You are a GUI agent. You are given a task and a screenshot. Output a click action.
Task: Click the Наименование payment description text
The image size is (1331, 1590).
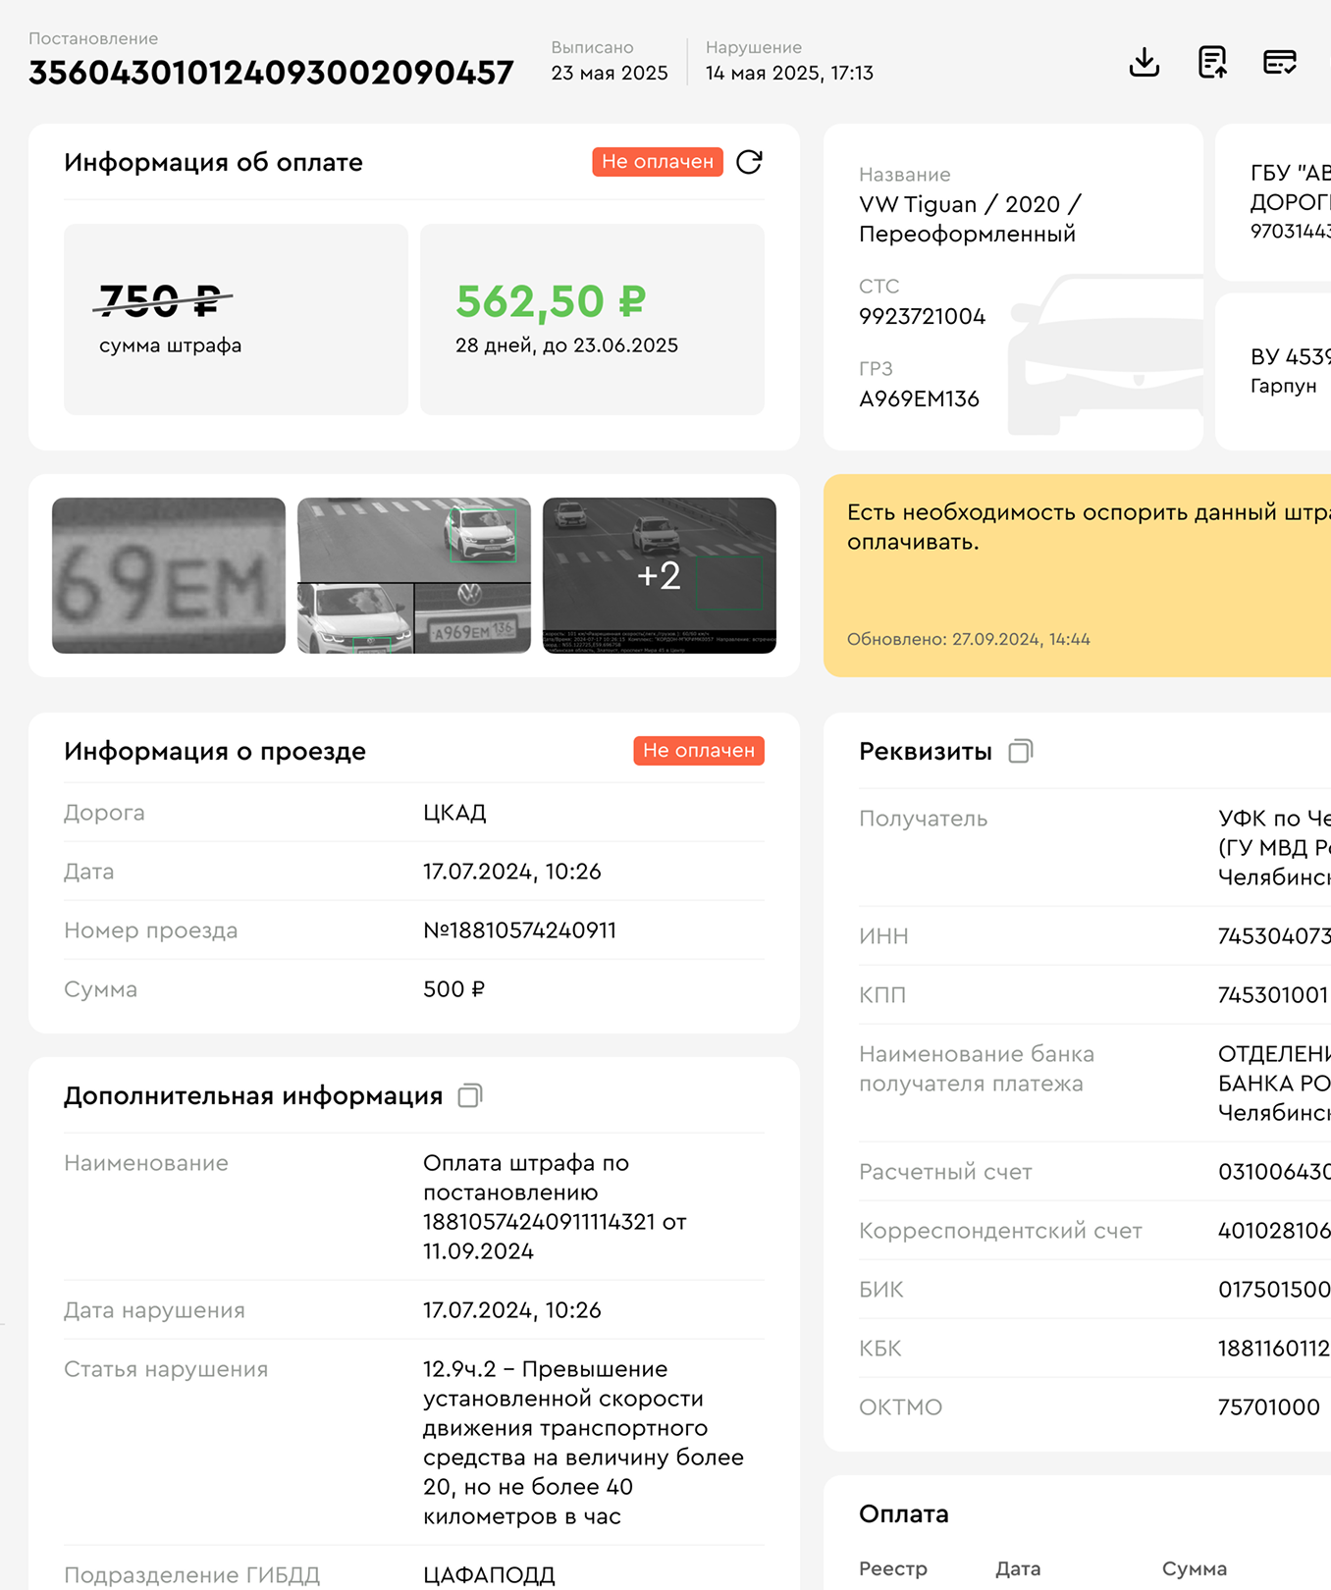click(555, 1207)
